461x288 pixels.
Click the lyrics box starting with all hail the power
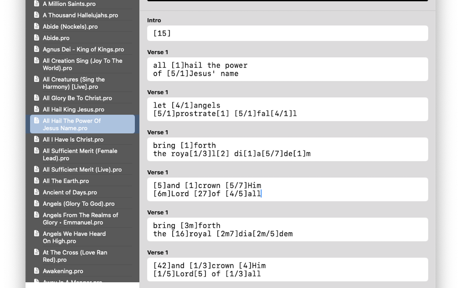(x=287, y=69)
